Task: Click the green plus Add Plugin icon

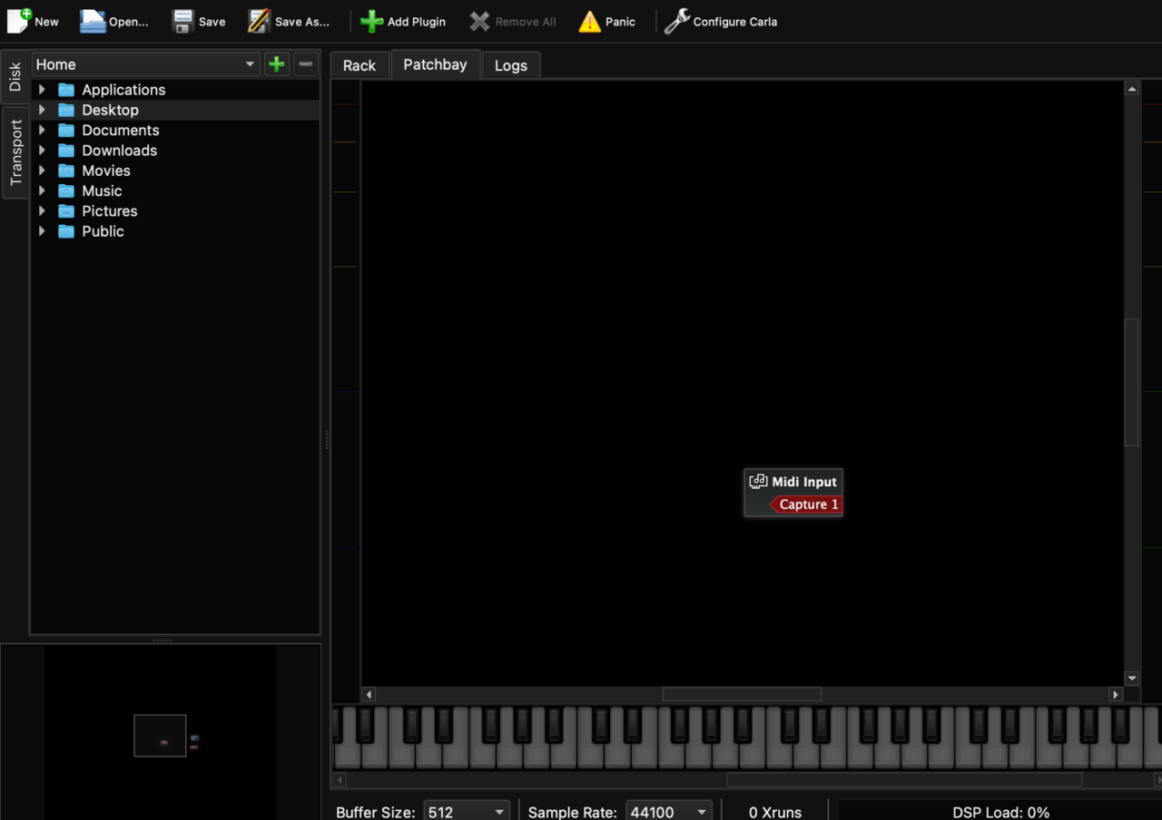Action: (x=371, y=21)
